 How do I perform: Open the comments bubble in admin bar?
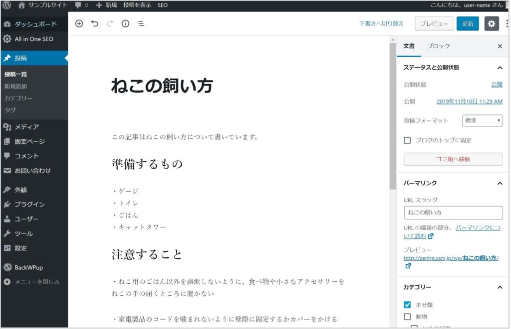tap(81, 5)
